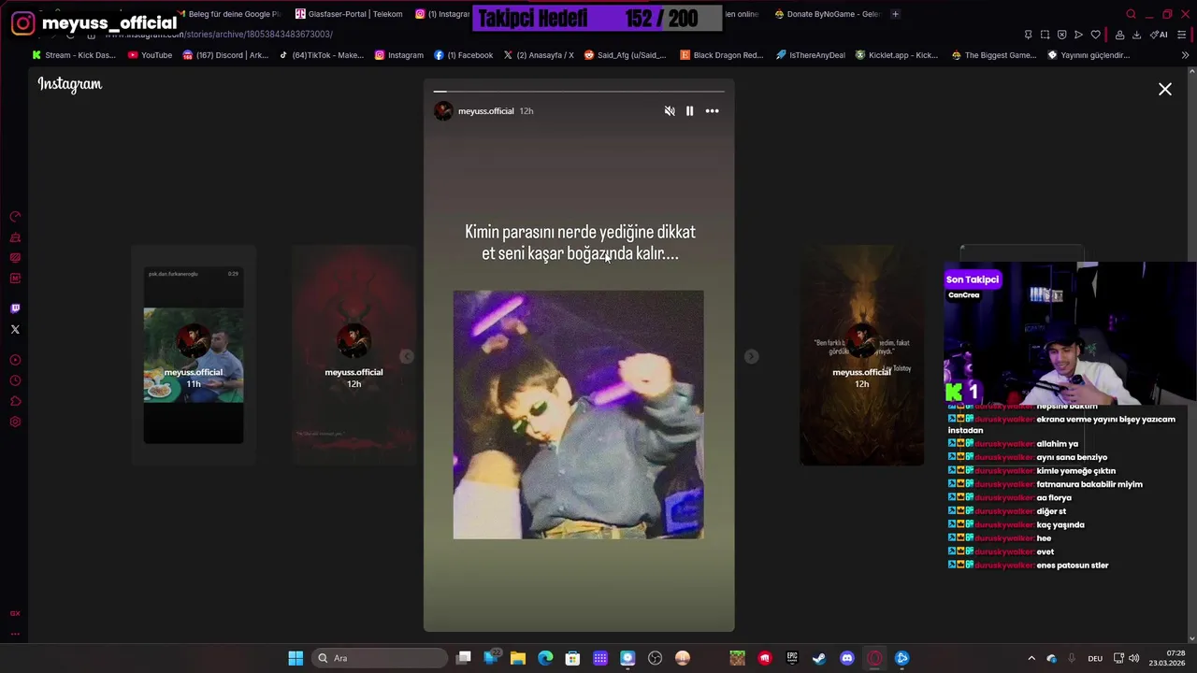Pause the playing Instagram story
Image resolution: width=1197 pixels, height=673 pixels.
pos(690,111)
